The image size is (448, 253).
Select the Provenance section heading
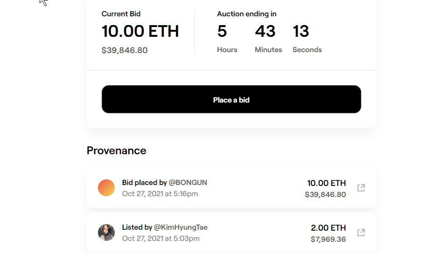point(116,150)
